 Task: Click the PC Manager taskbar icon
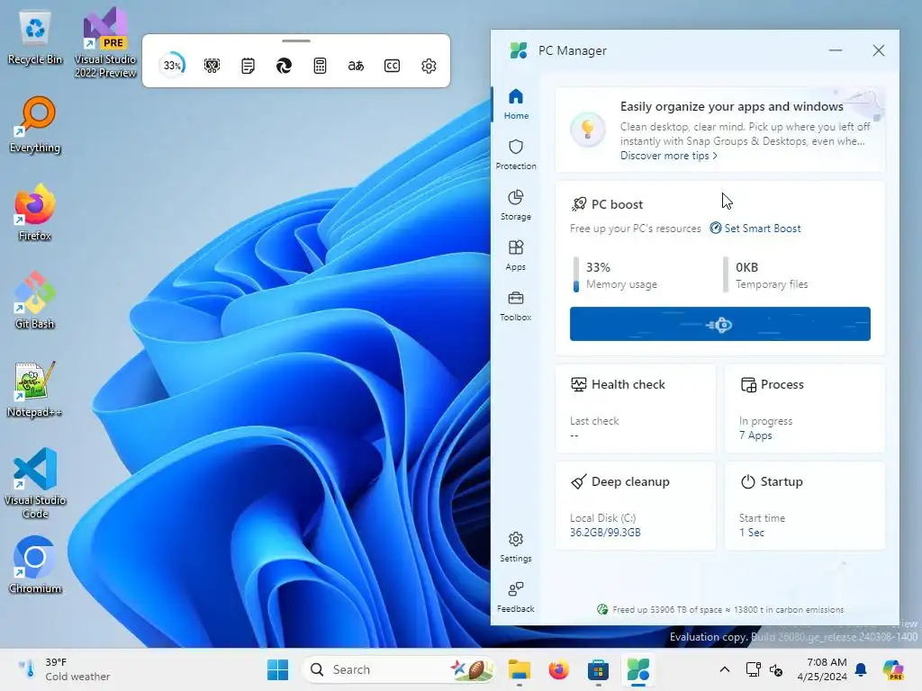638,669
